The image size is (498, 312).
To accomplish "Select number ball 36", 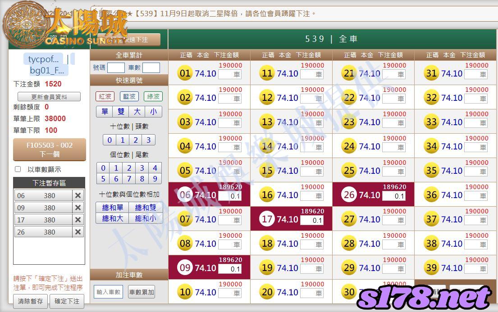I will (431, 195).
